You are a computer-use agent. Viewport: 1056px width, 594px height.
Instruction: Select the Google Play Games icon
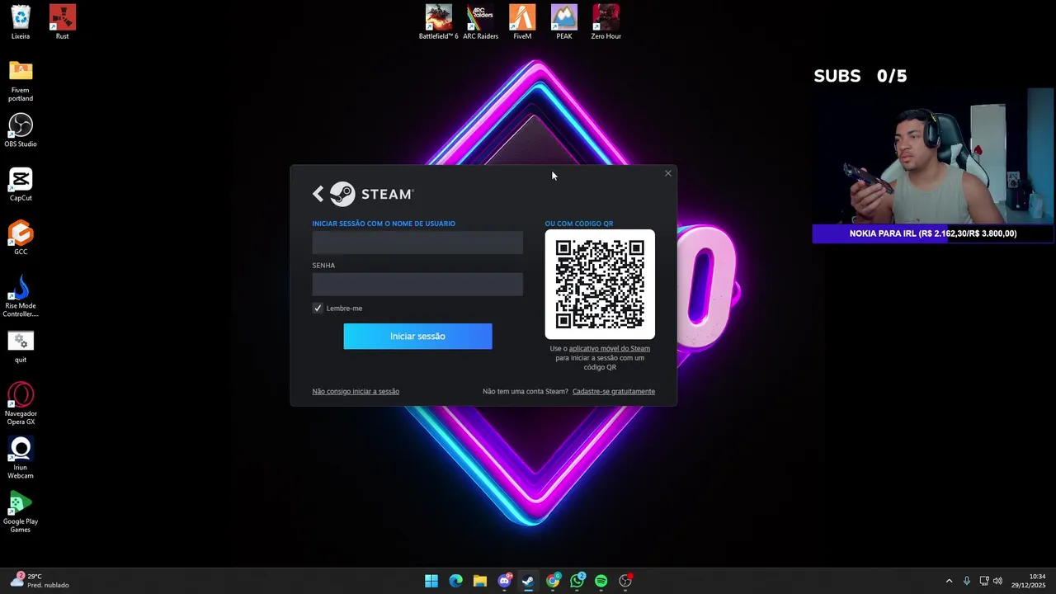(x=21, y=511)
